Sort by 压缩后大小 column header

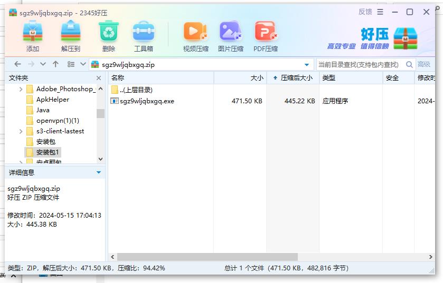tap(293, 78)
